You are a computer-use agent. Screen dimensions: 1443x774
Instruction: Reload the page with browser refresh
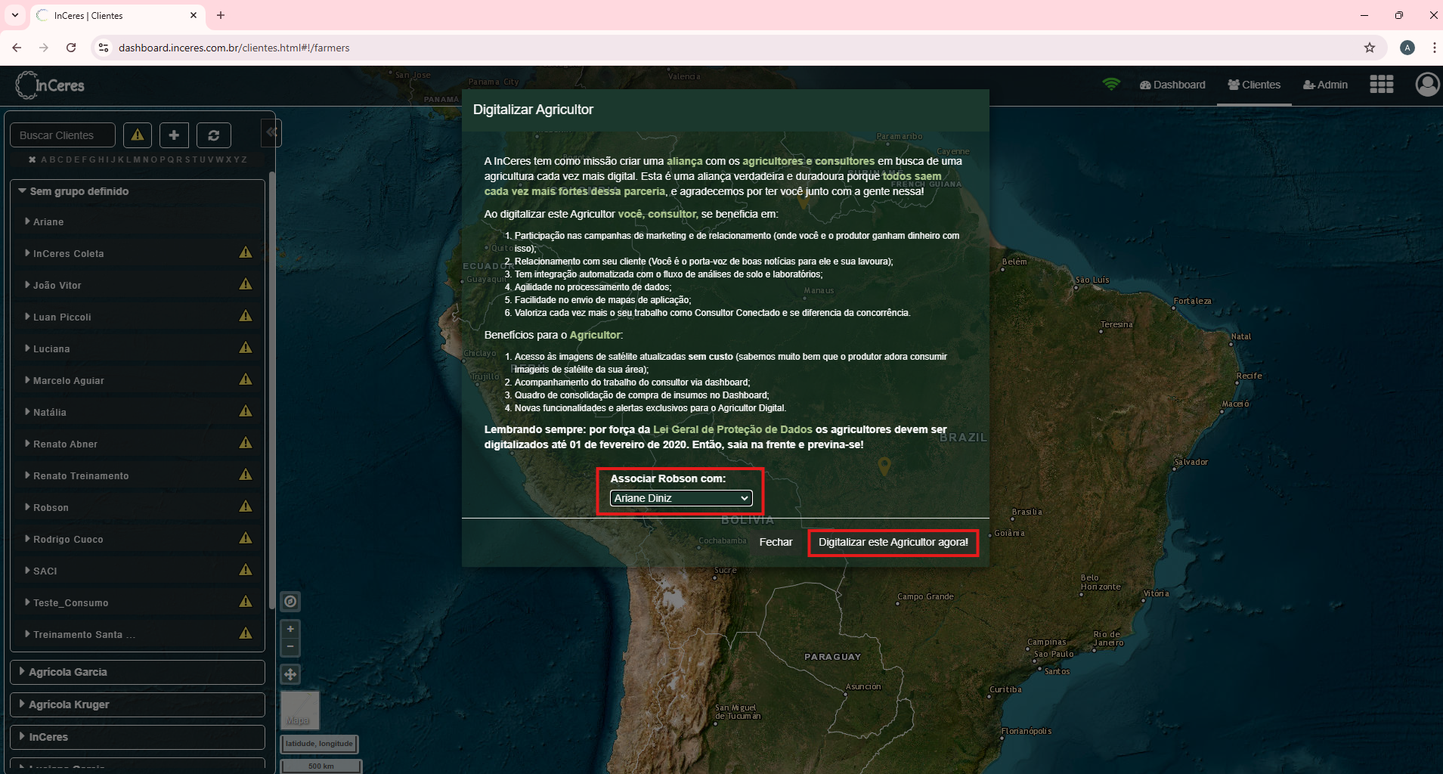coord(71,48)
